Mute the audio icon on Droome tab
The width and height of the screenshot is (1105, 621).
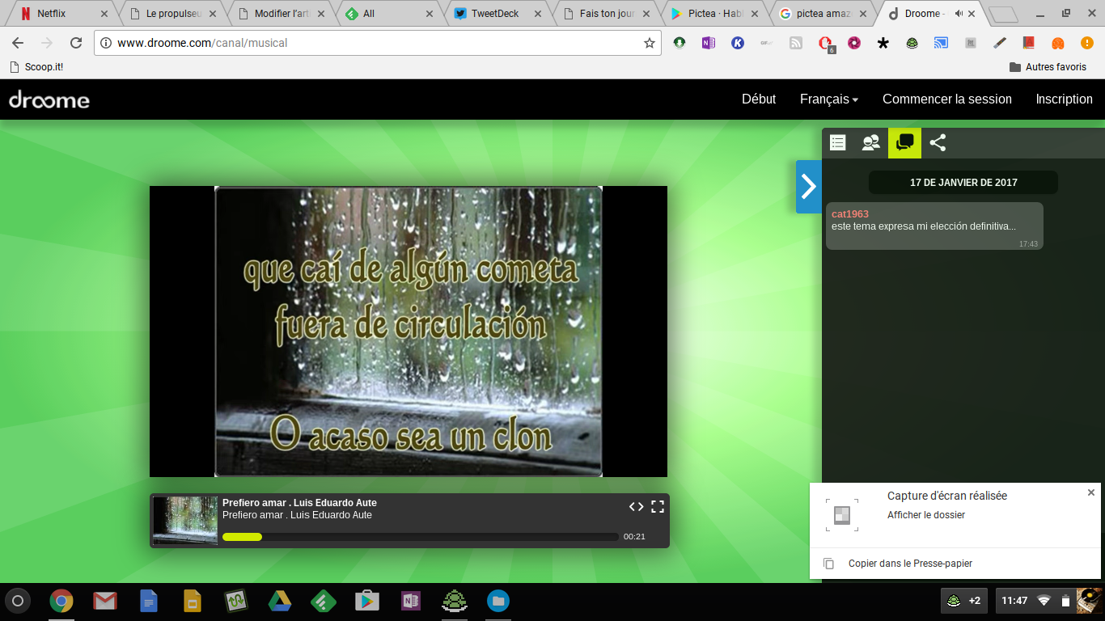959,14
